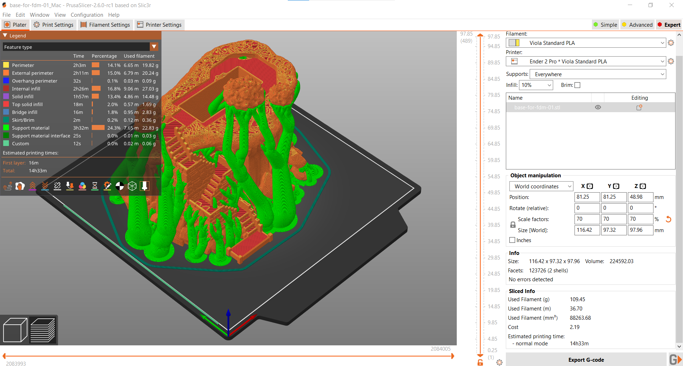Viewport: 683px width, 366px height.
Task: Switch to the Filament Settings tab
Action: tap(105, 25)
